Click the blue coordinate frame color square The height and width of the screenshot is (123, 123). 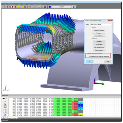click(x=50, y=7)
